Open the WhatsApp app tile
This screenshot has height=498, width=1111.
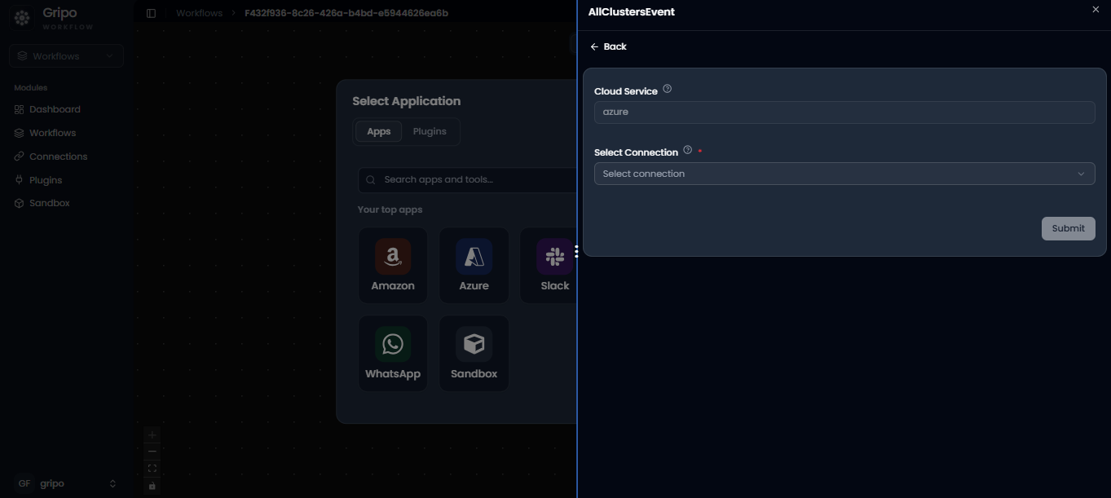point(393,354)
